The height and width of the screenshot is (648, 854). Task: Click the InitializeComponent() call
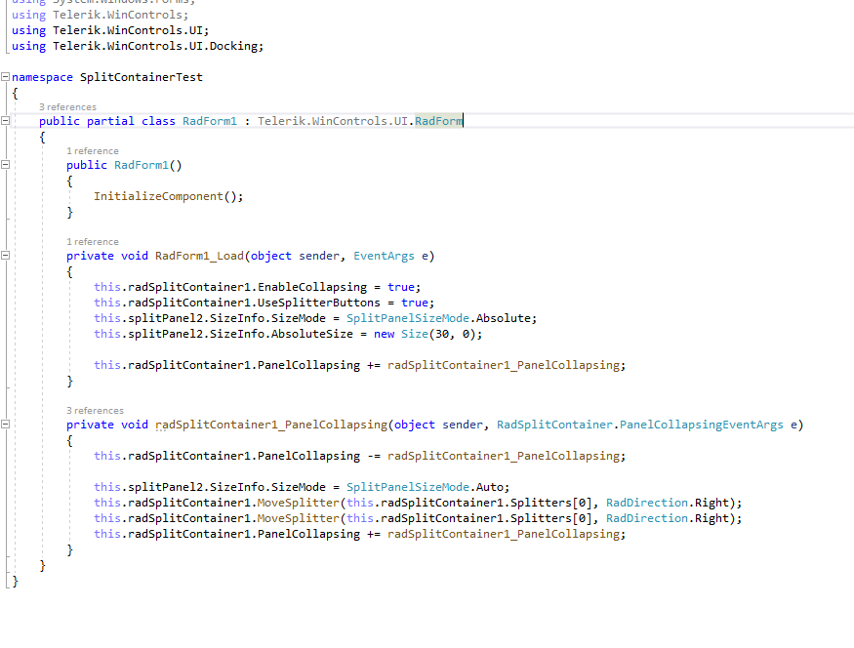click(168, 196)
